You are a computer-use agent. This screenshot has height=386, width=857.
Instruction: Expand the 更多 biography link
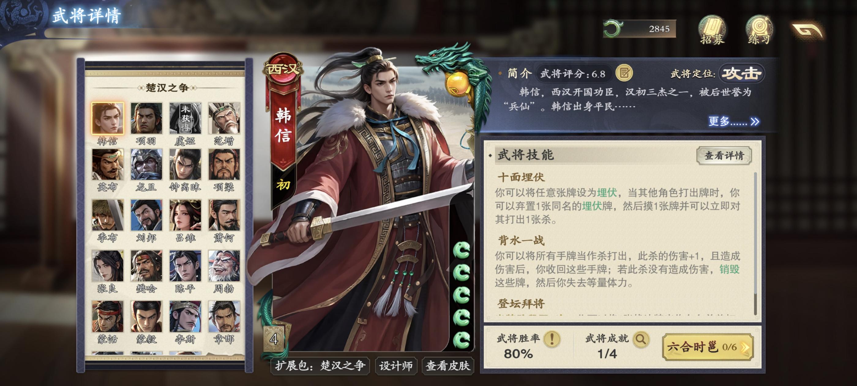pos(734,122)
